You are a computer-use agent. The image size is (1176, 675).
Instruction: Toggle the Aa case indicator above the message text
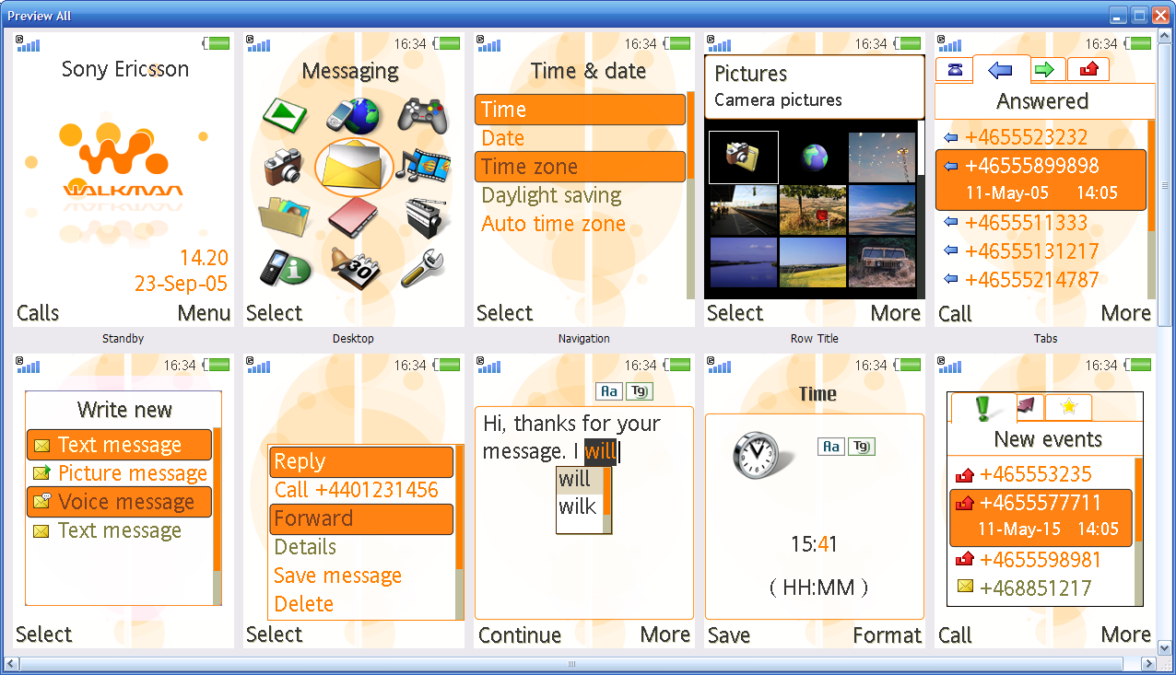(608, 390)
